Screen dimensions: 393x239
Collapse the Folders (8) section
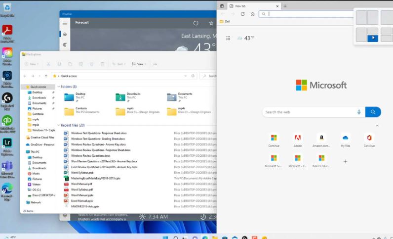click(x=59, y=87)
